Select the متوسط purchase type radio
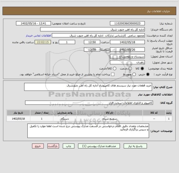Screen dimensions: 179x173 click(x=134, y=75)
